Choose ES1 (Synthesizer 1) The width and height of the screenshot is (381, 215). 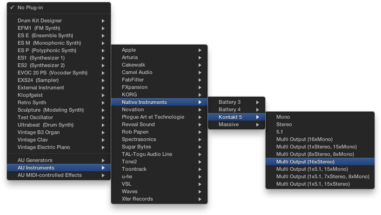(59, 58)
